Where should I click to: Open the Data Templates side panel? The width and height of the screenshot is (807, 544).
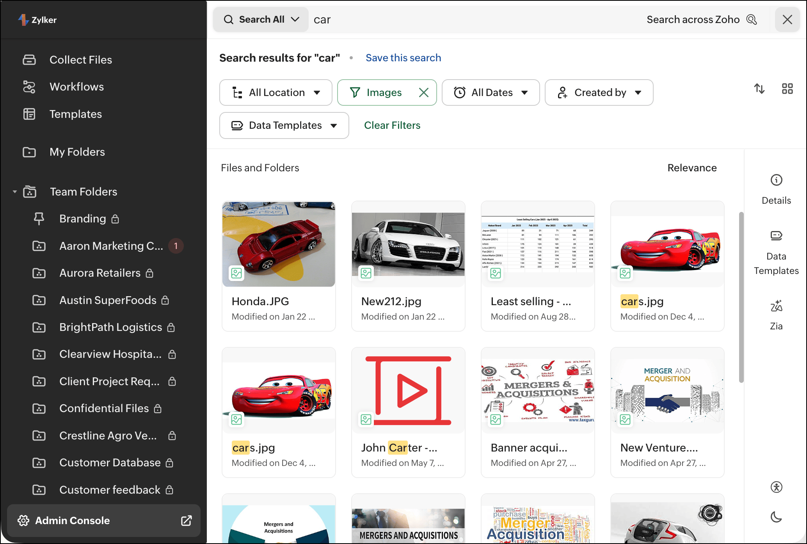point(776,253)
